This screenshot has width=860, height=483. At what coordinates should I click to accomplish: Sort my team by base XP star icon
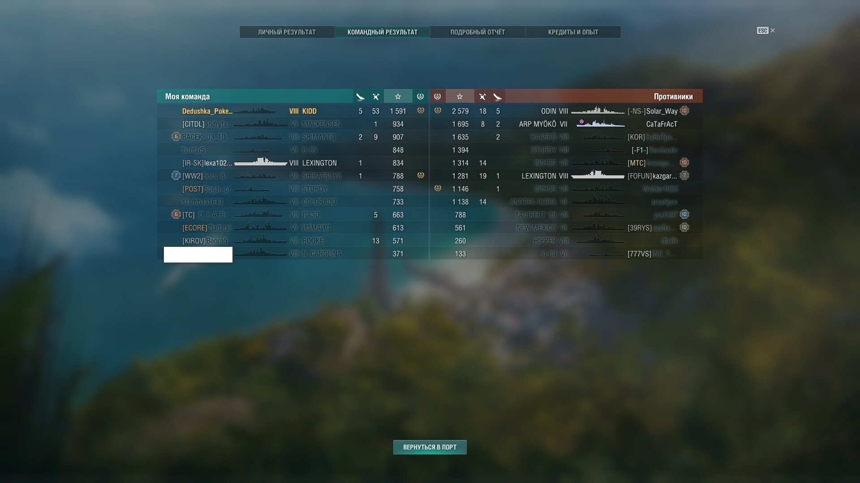[398, 97]
